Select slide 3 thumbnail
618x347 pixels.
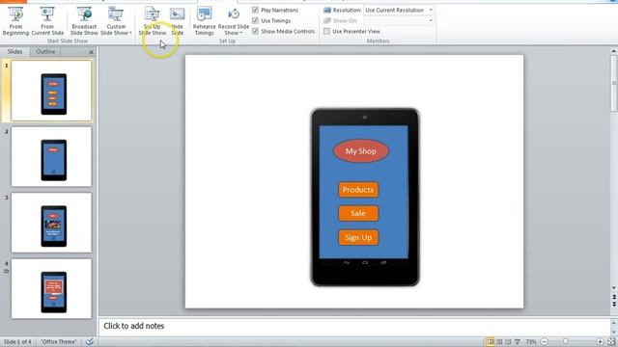(51, 223)
